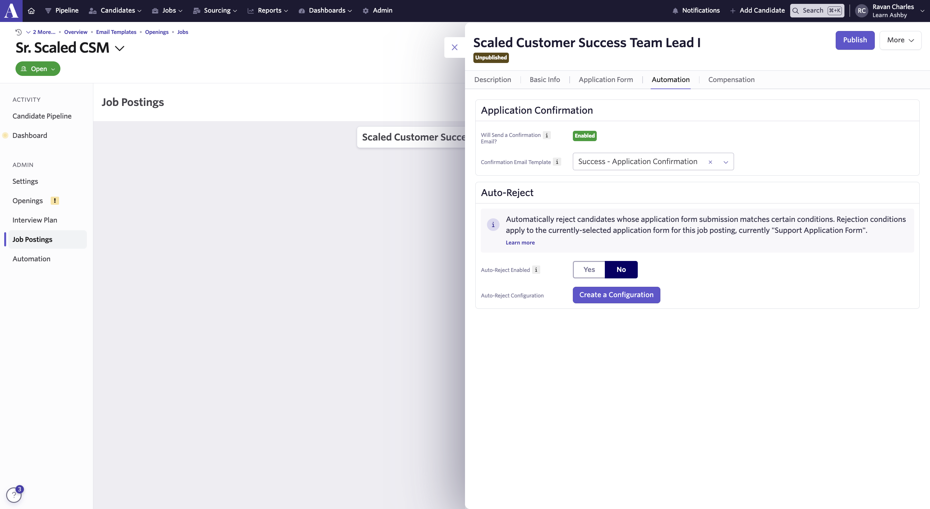Open Settings in the admin sidebar
The image size is (930, 509).
[25, 181]
